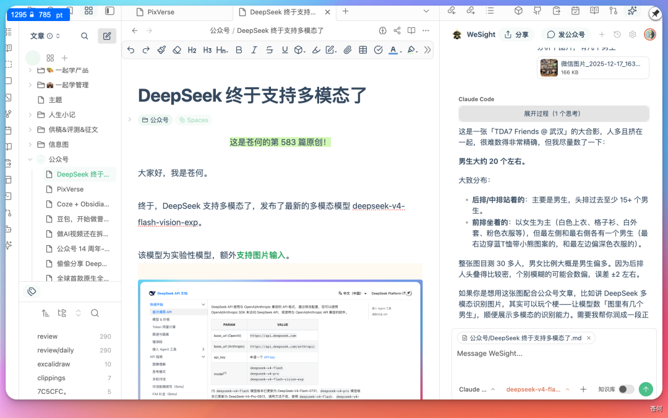
Task: Switch to reading view book icon
Action: click(411, 31)
